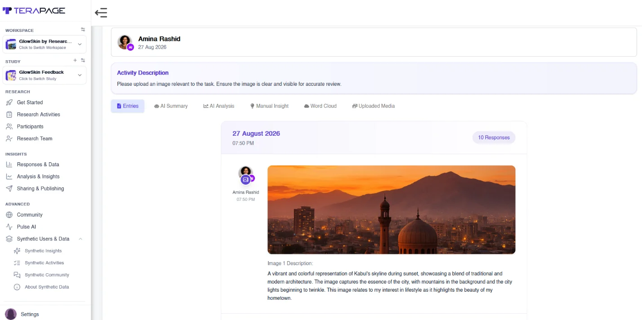
Task: Select the Synthetic Activities checklist icon
Action: (x=17, y=263)
